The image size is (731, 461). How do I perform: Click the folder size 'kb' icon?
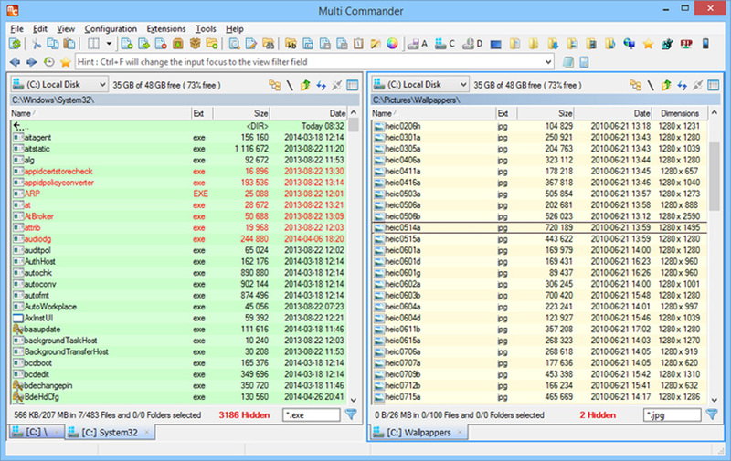click(291, 44)
